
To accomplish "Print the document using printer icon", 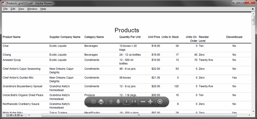I will pos(101,102).
